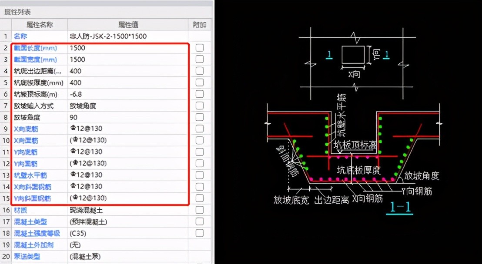
Task: Enable 附加 checkbox for 放坡角度 row
Action: pyautogui.click(x=199, y=117)
